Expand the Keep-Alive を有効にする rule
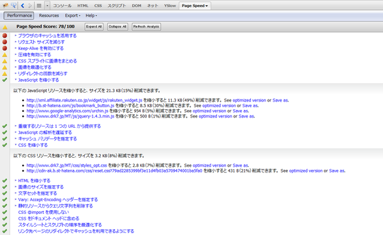The image size is (383, 235). [x=41, y=49]
